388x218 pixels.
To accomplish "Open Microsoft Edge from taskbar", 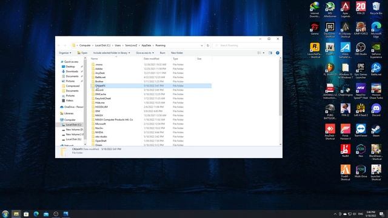I will click(36, 214).
